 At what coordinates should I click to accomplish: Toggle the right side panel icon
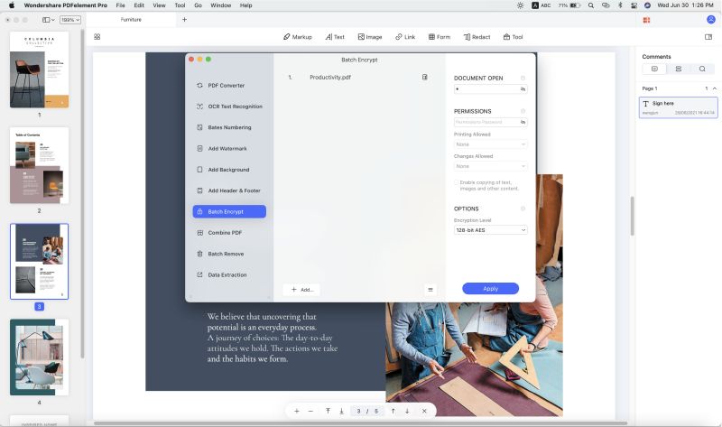708,37
